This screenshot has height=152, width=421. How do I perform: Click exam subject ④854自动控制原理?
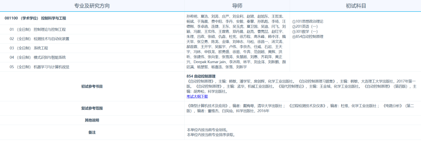tap(308, 37)
